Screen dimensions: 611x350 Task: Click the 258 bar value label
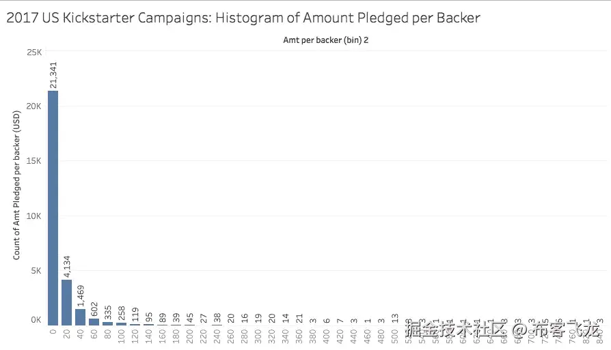pos(122,314)
